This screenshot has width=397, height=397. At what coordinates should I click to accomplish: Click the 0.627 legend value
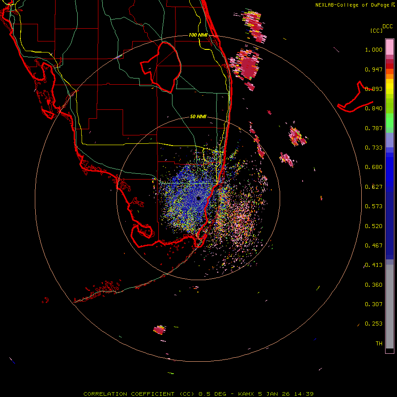click(x=374, y=187)
